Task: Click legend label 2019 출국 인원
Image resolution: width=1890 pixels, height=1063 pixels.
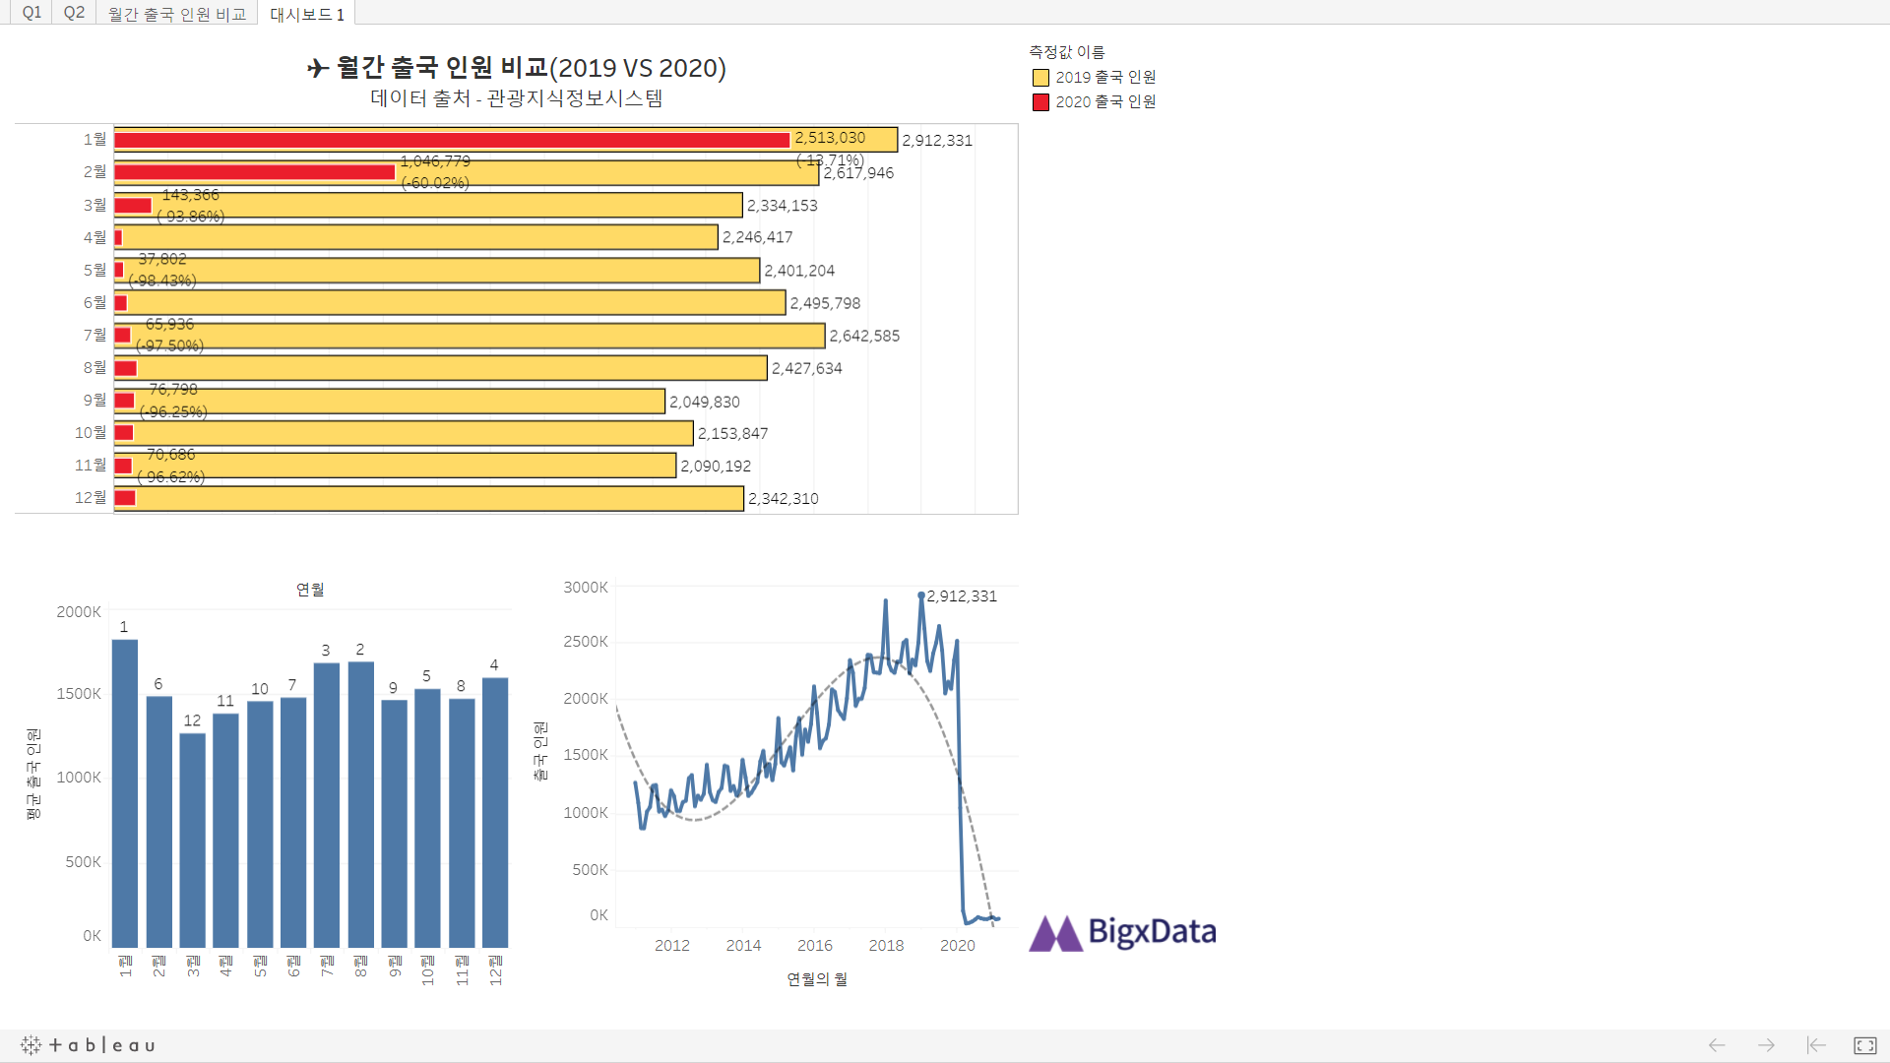Action: pyautogui.click(x=1105, y=77)
